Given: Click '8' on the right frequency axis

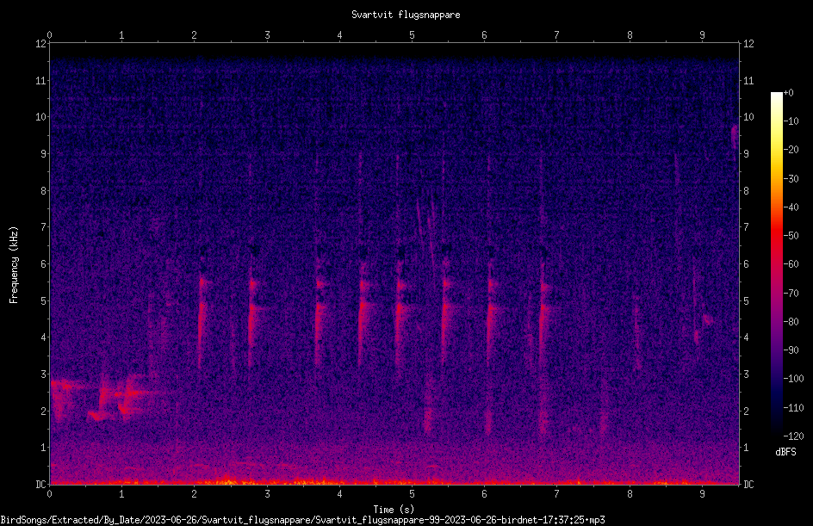Looking at the screenshot, I should [x=746, y=191].
